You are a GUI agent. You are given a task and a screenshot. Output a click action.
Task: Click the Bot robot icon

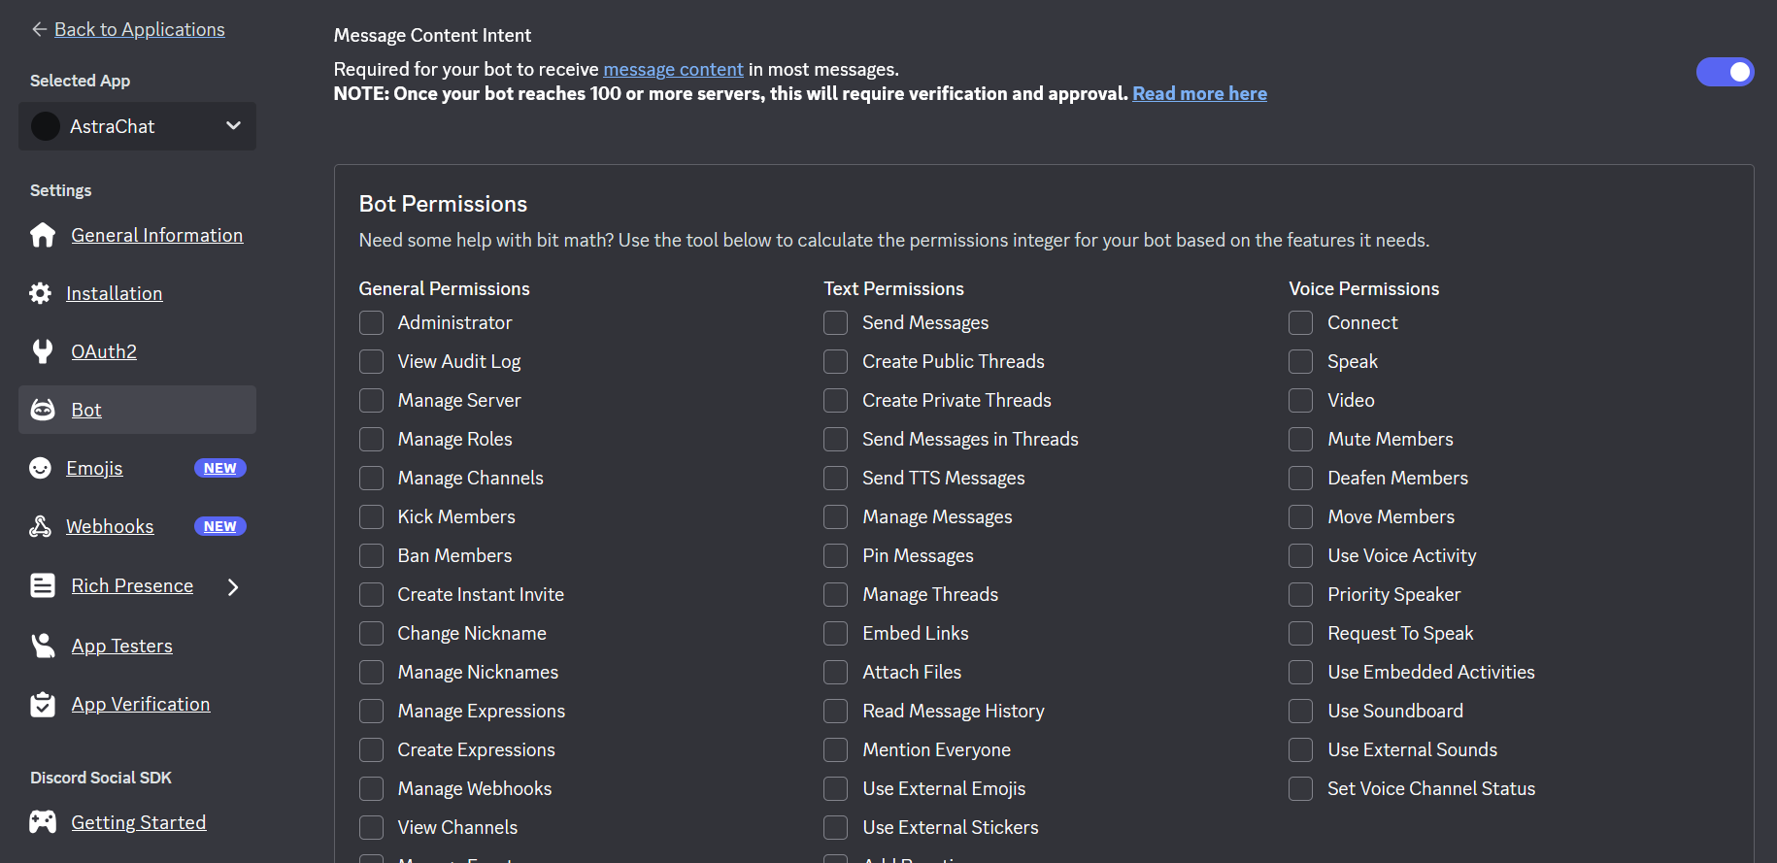43,410
